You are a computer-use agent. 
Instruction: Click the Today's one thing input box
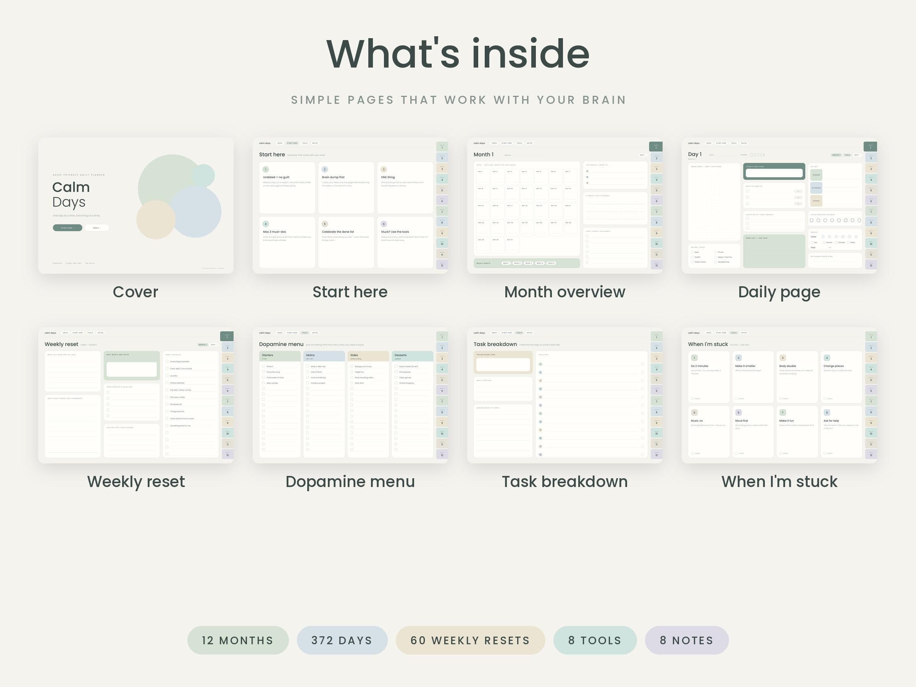774,173
